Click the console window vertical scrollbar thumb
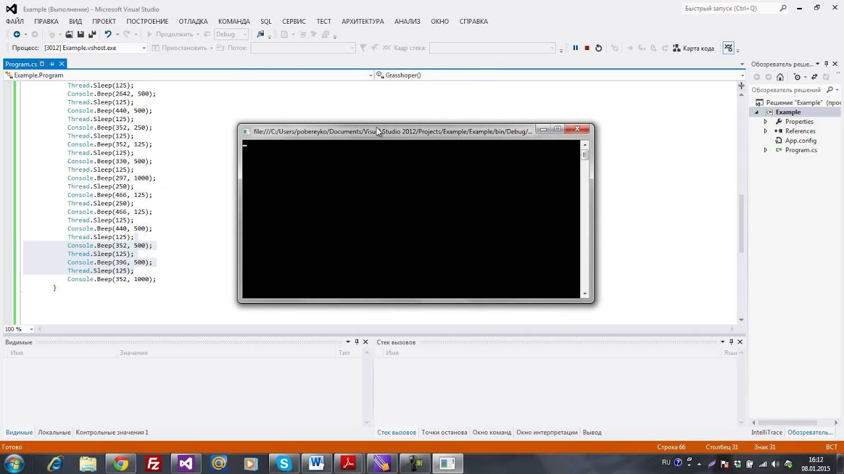The height and width of the screenshot is (474, 844). [x=584, y=155]
